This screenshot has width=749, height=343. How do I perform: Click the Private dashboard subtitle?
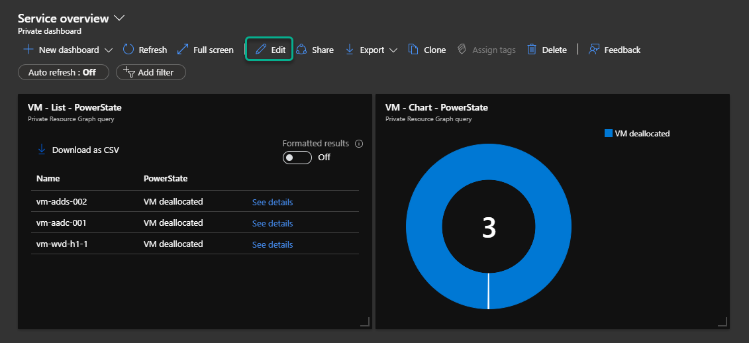click(50, 31)
